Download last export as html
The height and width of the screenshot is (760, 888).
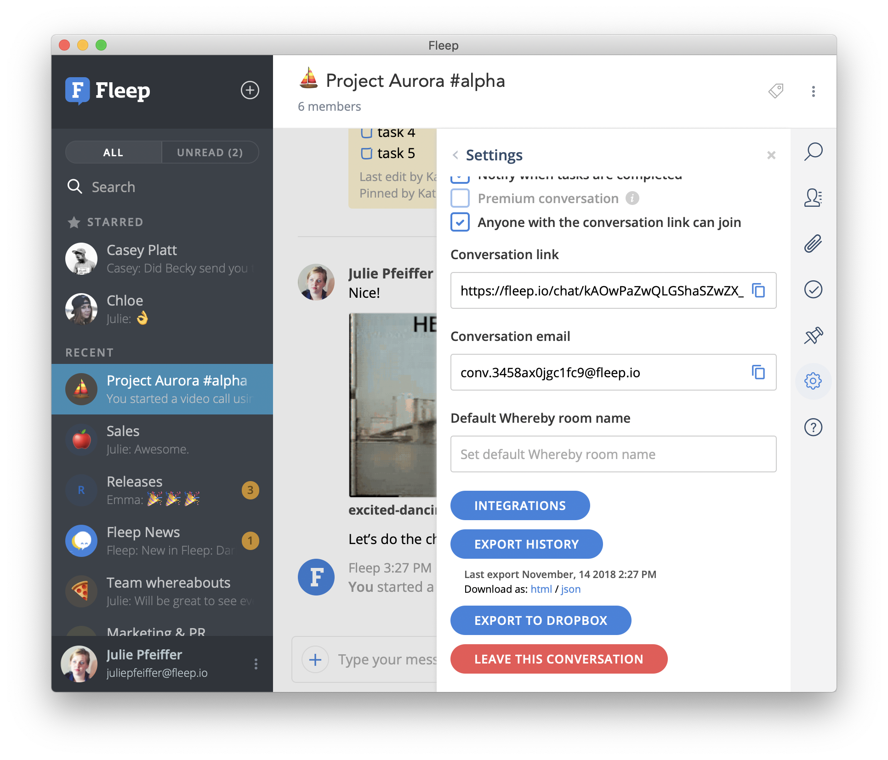[541, 589]
